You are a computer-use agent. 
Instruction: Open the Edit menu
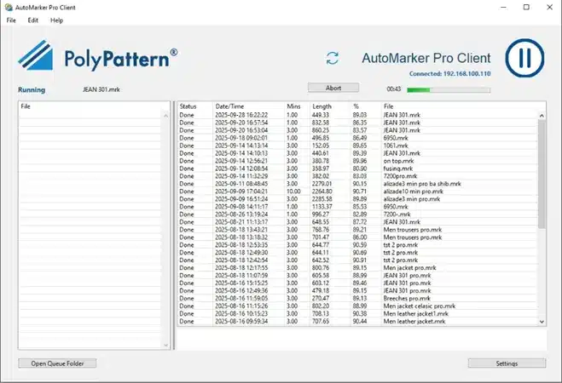(x=33, y=20)
